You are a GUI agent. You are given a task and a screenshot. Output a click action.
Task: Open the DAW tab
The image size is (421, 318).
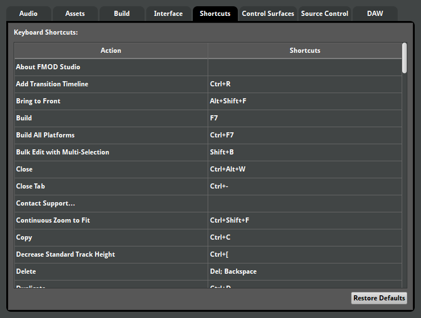click(375, 14)
